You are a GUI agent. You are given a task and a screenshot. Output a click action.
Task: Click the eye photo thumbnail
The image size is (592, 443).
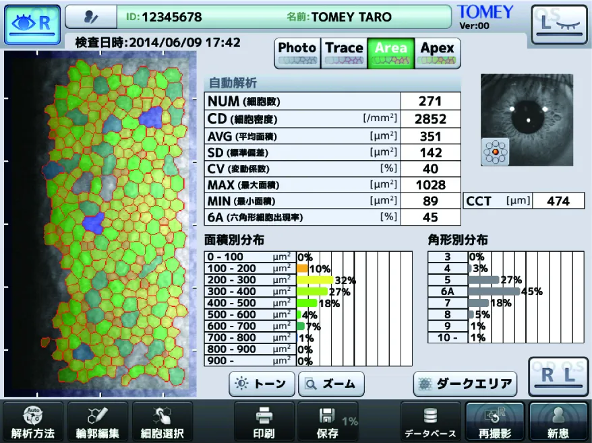click(527, 120)
